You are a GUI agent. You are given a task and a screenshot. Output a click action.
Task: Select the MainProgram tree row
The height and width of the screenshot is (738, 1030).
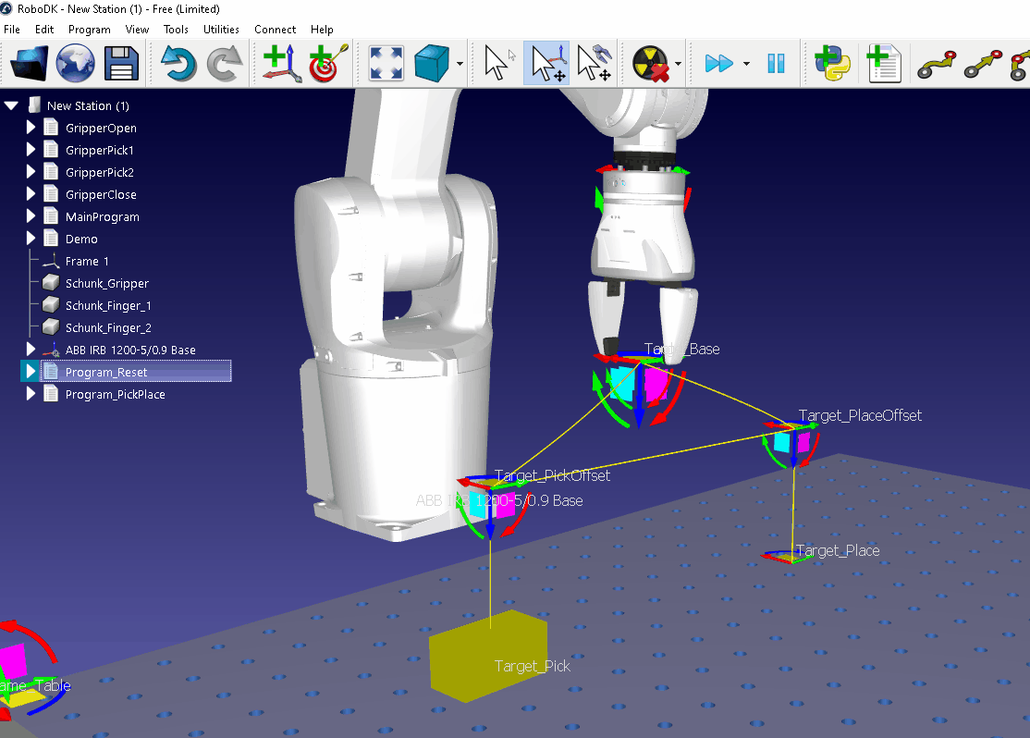tap(103, 216)
